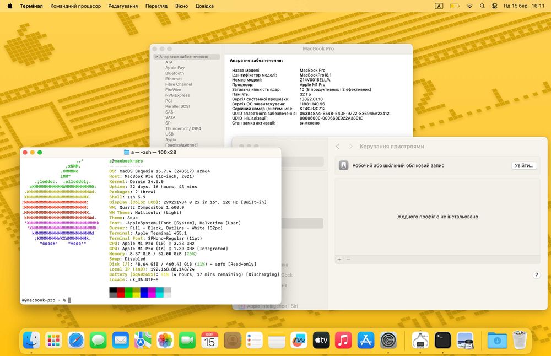This screenshot has width=551, height=356.
Task: Select Ethernet in hardware sidebar
Action: point(173,79)
